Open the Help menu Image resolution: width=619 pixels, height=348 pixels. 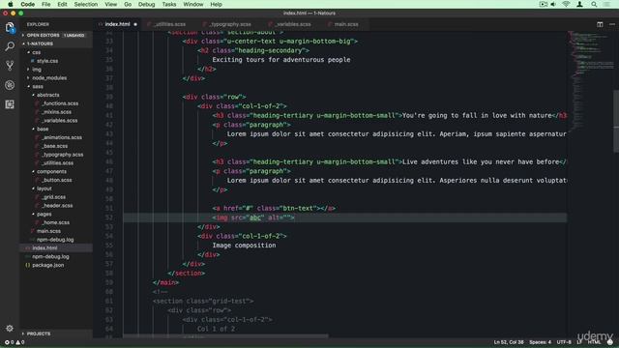216,4
